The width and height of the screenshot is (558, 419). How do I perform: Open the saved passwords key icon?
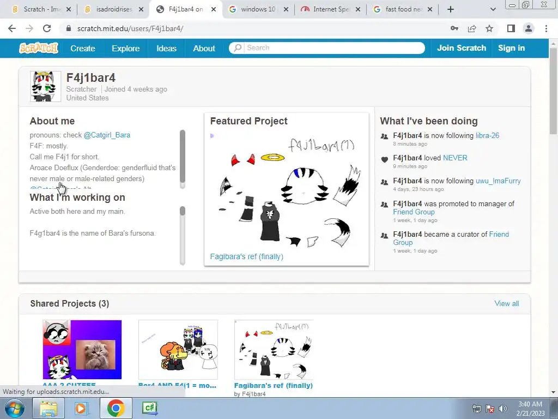point(454,28)
